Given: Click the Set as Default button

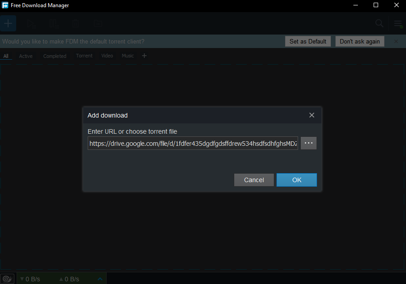Looking at the screenshot, I should pos(308,41).
